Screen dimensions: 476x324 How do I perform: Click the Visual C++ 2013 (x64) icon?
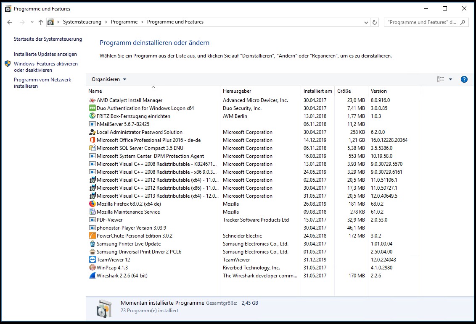[x=92, y=196]
